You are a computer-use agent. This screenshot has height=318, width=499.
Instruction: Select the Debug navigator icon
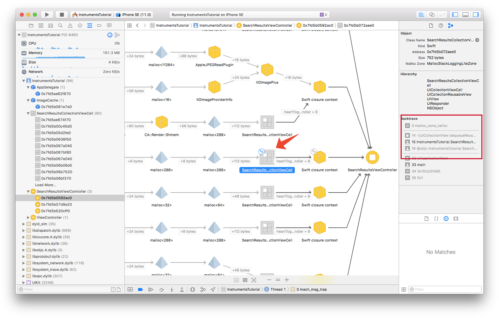(90, 25)
